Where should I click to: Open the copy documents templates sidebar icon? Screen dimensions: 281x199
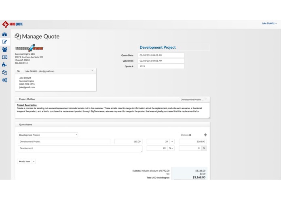[x=4, y=72]
